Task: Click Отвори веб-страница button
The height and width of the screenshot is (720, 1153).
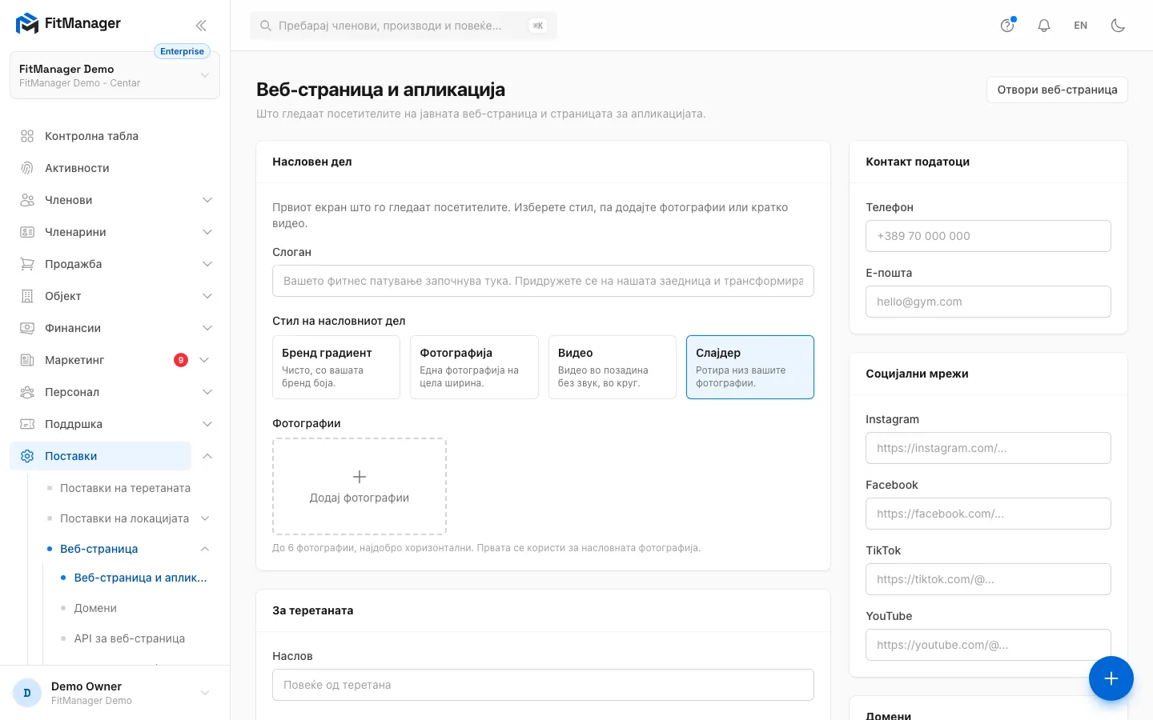Action: (1057, 90)
